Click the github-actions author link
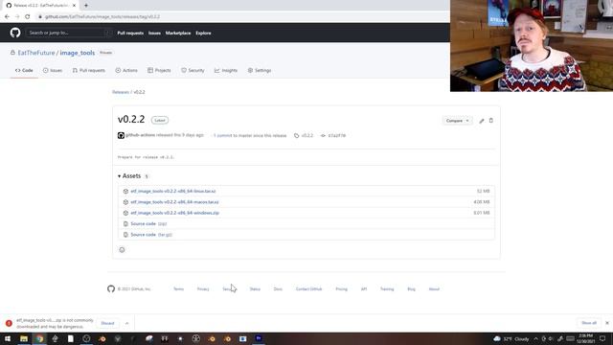 [141, 135]
